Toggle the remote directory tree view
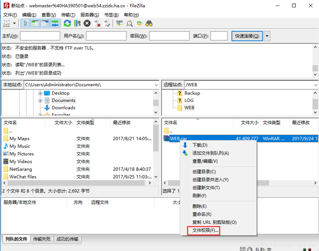The image size is (319, 251). [44, 23]
